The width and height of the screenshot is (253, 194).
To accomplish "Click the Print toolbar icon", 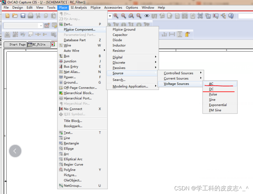I will (x=30, y=16).
